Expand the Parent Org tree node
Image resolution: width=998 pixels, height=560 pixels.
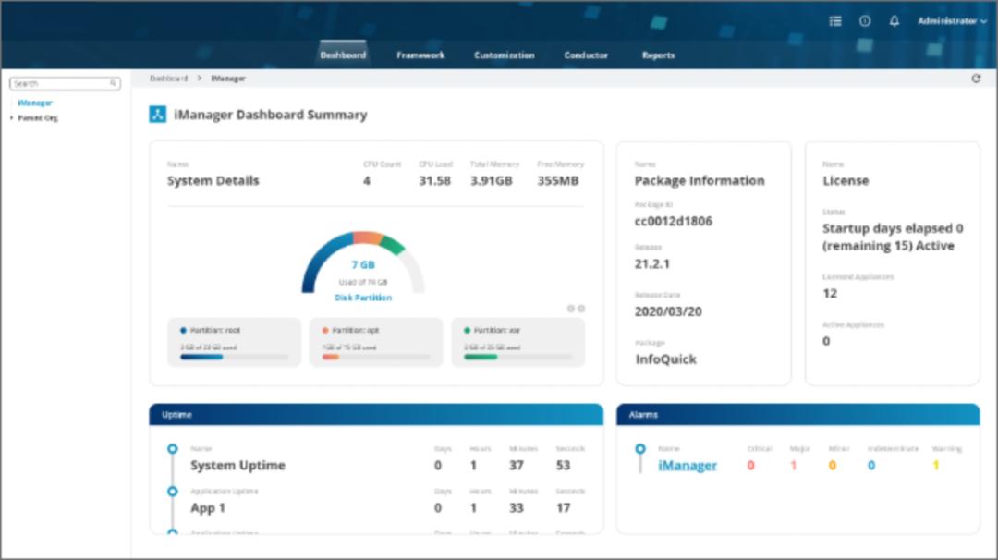tap(12, 118)
